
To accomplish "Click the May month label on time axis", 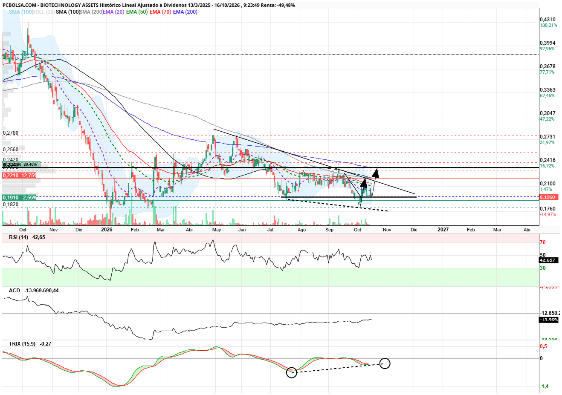I will pyautogui.click(x=217, y=230).
